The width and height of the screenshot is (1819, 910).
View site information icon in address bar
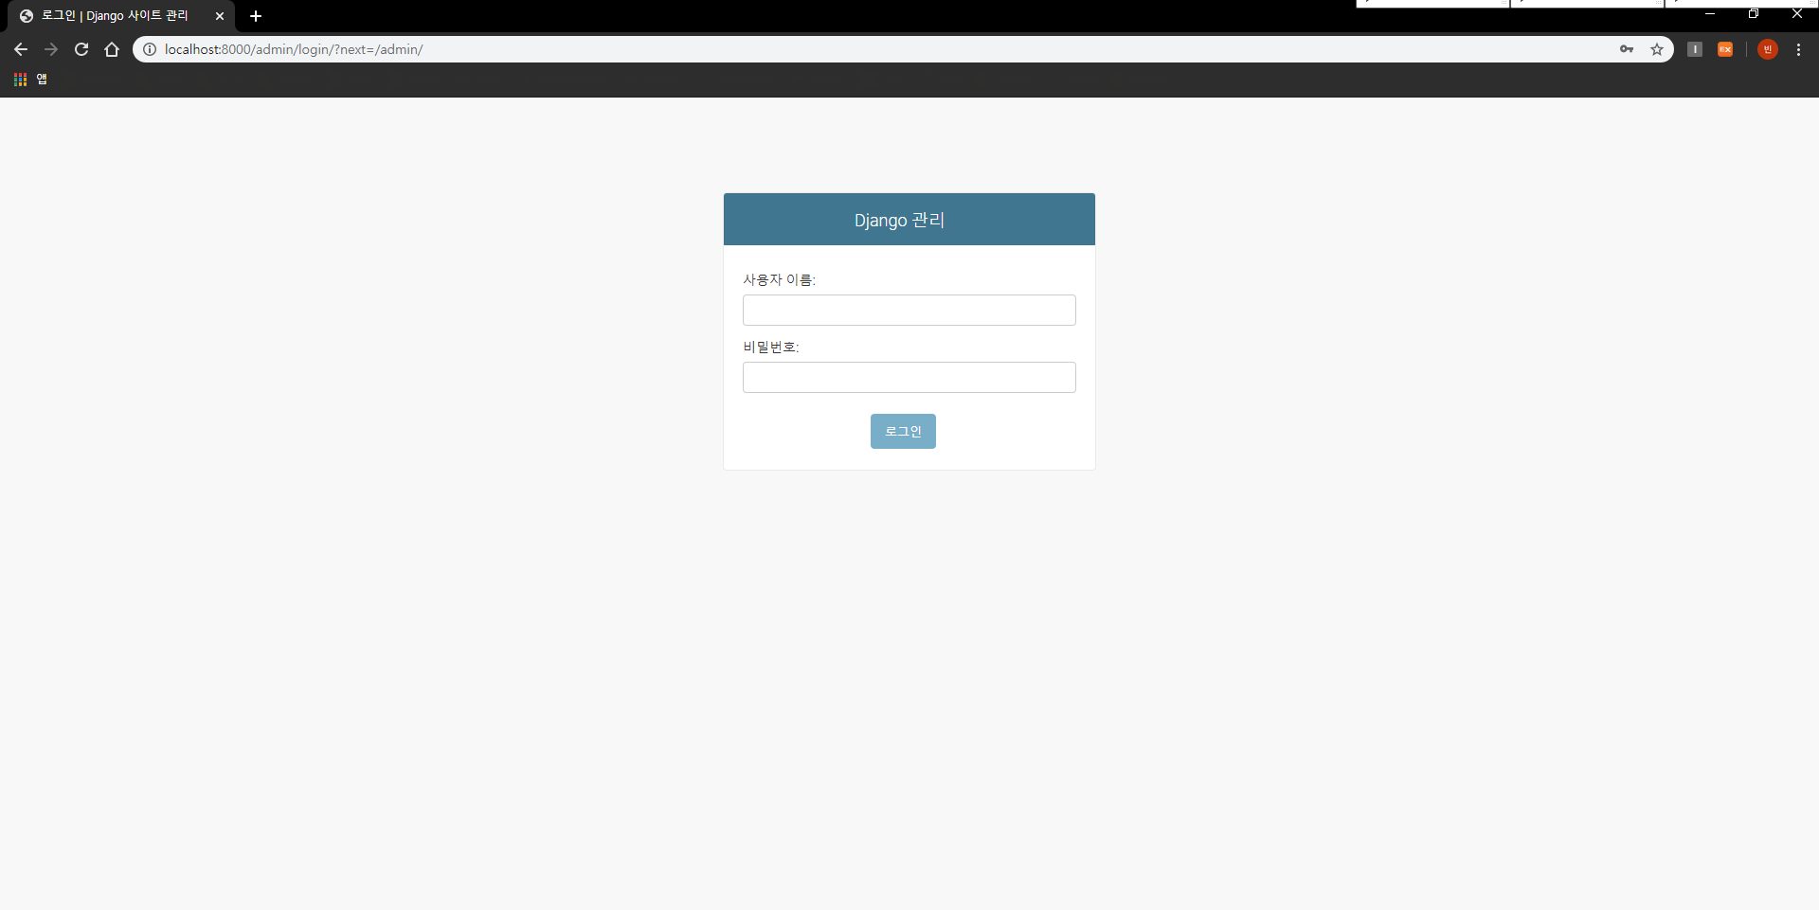pyautogui.click(x=150, y=49)
